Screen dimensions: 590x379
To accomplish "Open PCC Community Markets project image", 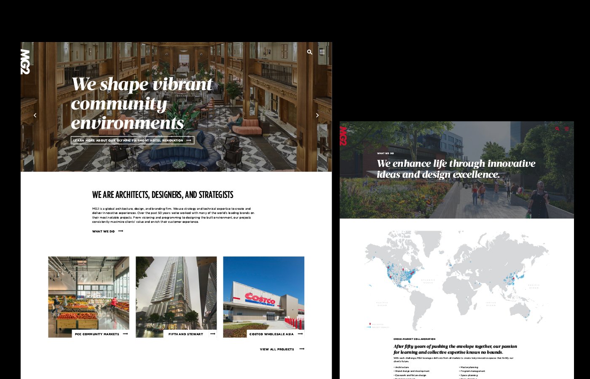I will [88, 297].
